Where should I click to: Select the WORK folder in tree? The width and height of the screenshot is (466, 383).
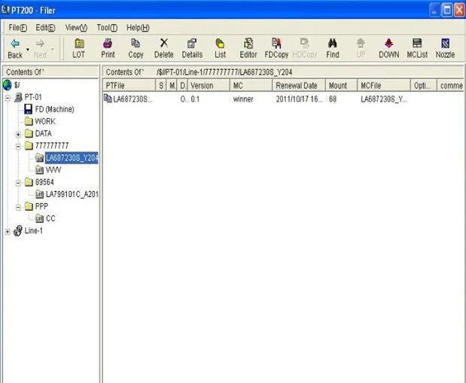[44, 121]
